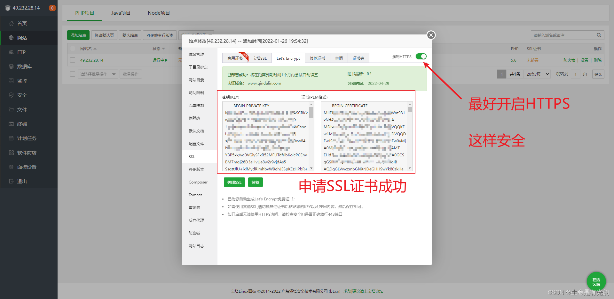Open the 求助|建议请上宝塔论坛 footer link
Screen dimensions: 614x299
coord(363,291)
